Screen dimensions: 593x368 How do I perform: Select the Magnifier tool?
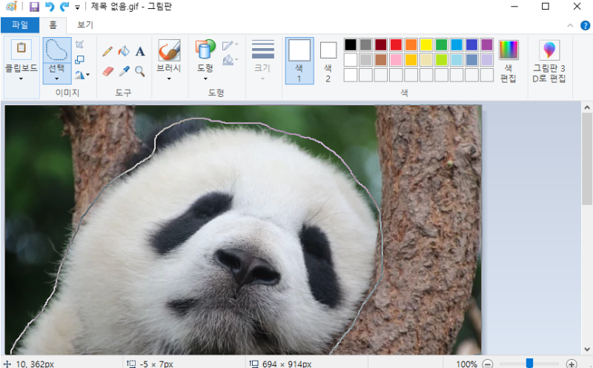point(140,71)
